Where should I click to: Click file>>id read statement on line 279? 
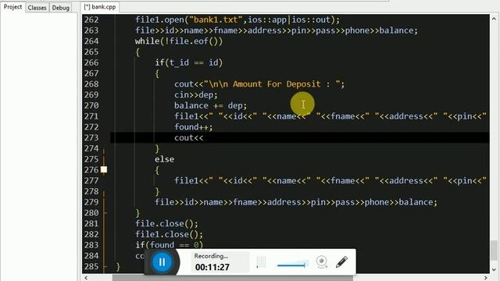pyautogui.click(x=296, y=202)
